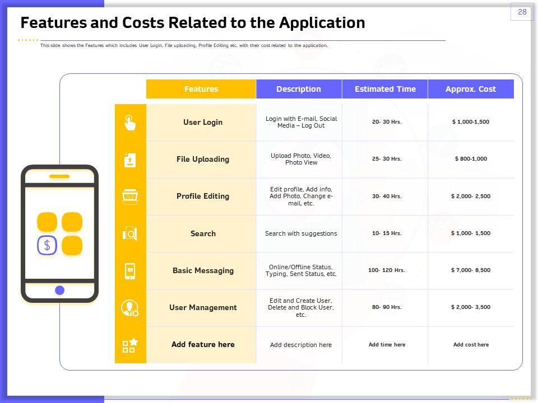Click the User Management gear icon
This screenshot has width=538, height=403.
[130, 308]
